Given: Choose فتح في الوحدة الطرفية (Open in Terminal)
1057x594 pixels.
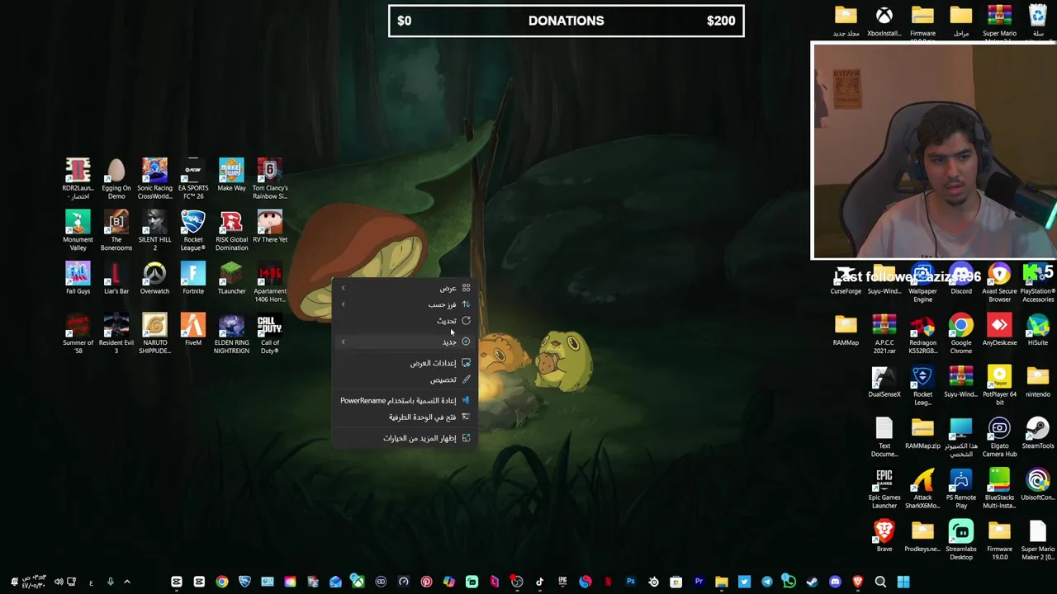Looking at the screenshot, I should click(405, 417).
